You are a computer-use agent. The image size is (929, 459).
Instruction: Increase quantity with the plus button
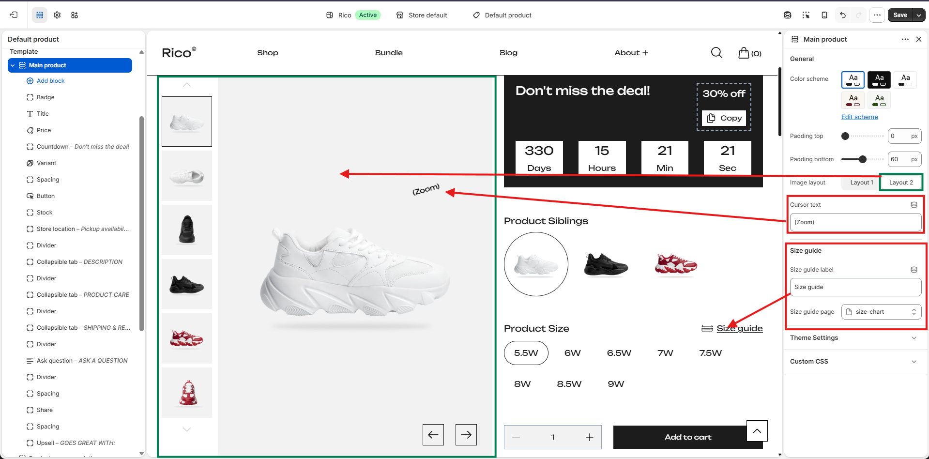pyautogui.click(x=590, y=437)
